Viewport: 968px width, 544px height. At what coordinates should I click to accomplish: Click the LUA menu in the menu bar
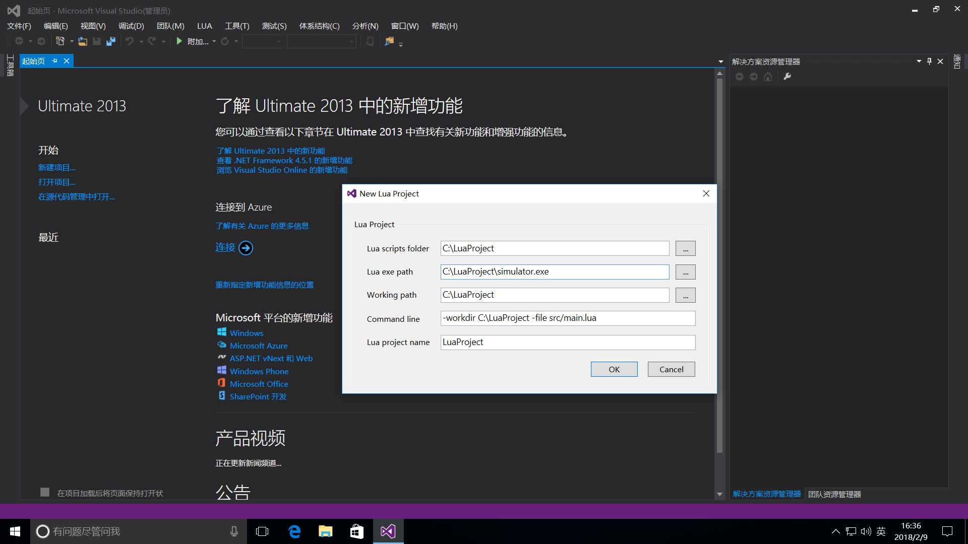tap(204, 25)
